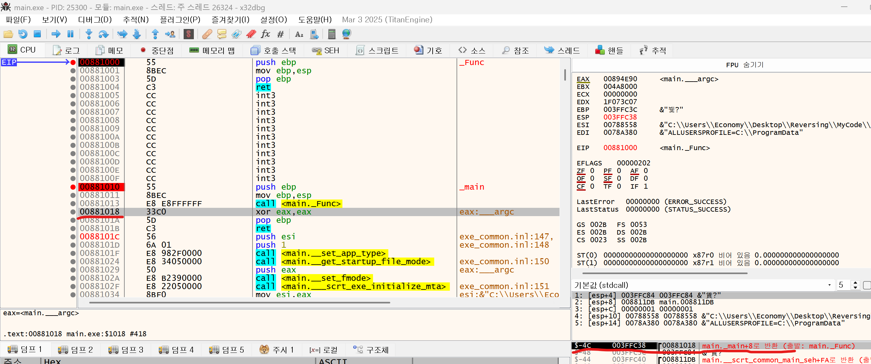Screen dimensions: 871x364
Task: Open the 메모 tab
Action: pos(110,50)
